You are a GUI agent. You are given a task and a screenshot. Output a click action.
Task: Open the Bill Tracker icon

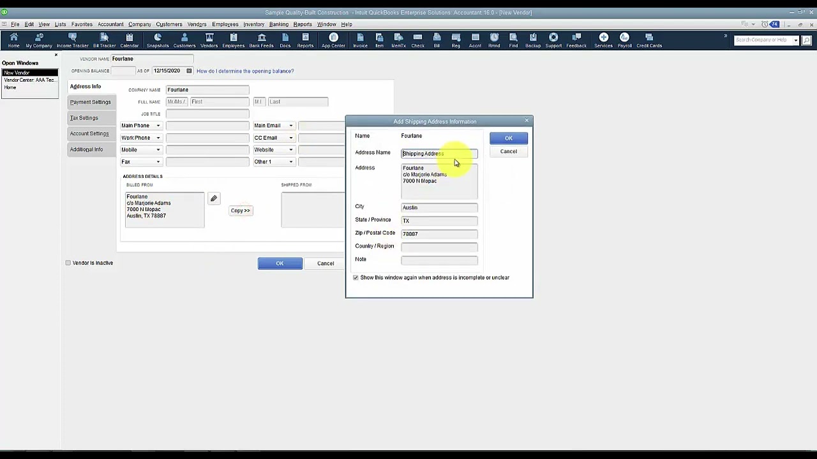[104, 40]
